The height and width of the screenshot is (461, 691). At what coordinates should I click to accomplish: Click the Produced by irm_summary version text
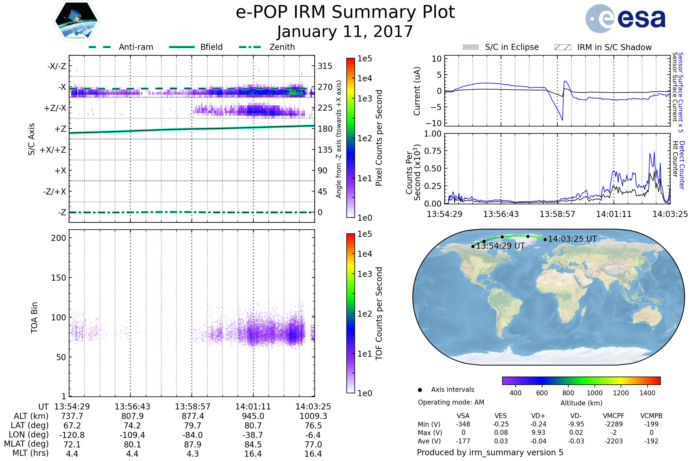490,452
